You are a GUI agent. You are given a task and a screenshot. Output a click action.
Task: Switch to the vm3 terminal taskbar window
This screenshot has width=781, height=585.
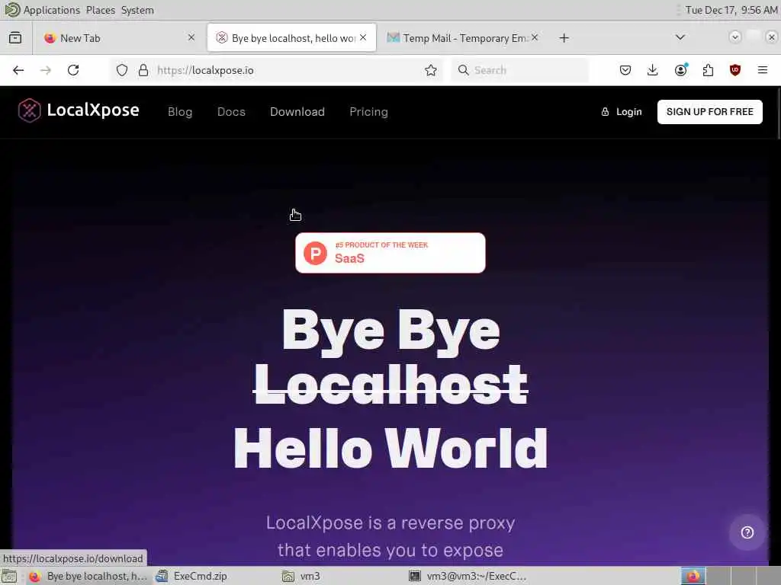coord(468,576)
